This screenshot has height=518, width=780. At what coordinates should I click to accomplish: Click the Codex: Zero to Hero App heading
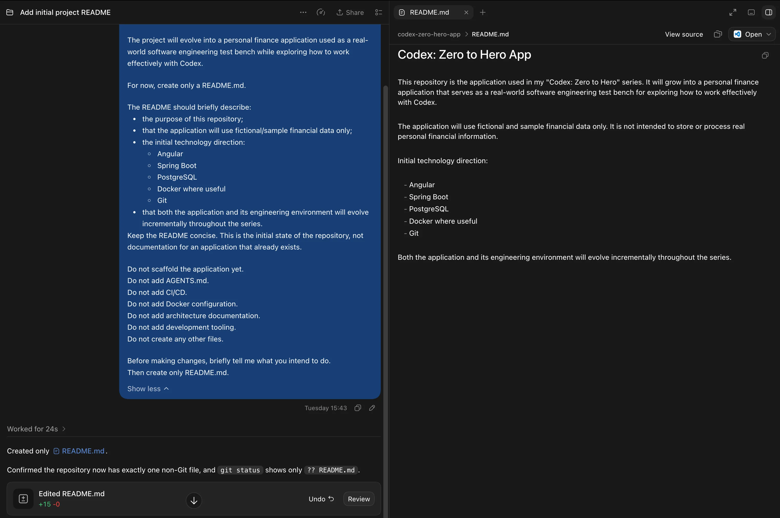pos(464,55)
